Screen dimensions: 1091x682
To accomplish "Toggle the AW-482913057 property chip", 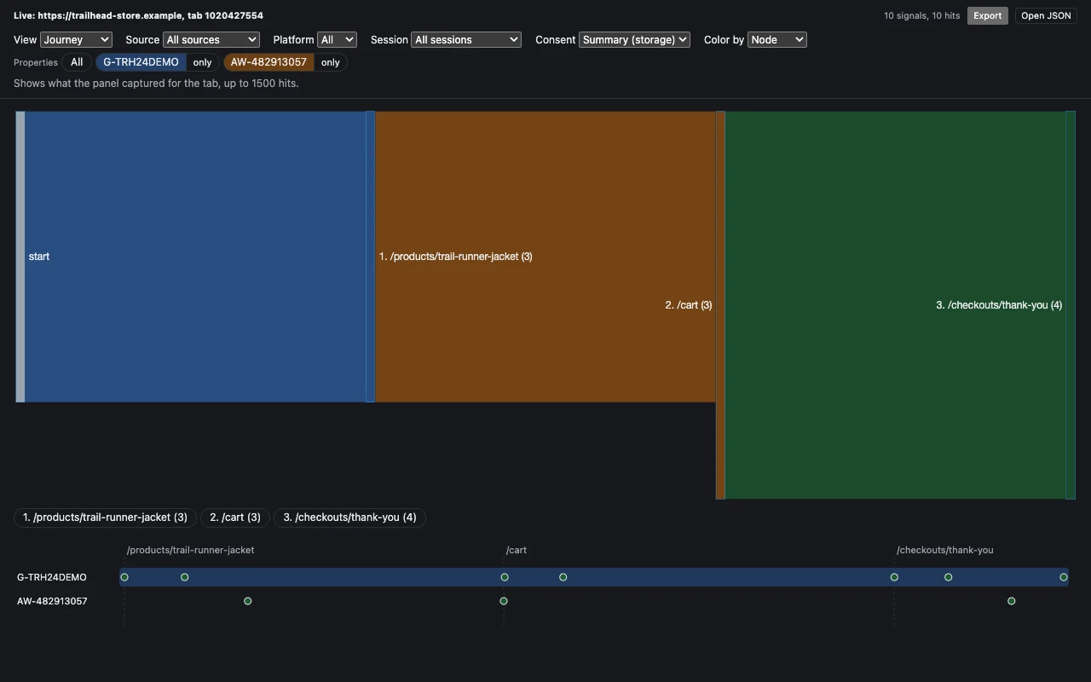I will (268, 62).
